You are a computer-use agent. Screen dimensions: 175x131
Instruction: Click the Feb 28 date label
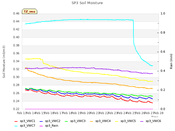tap(159, 113)
